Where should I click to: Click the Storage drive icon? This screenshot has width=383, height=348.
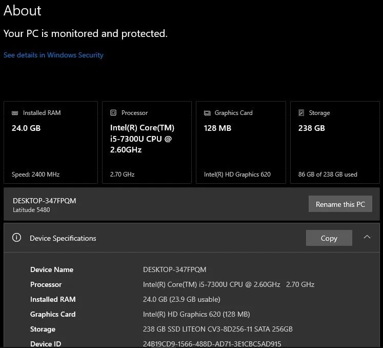(x=301, y=112)
